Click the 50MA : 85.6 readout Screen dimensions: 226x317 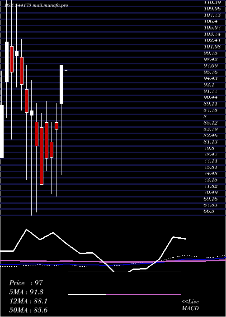tap(28, 310)
